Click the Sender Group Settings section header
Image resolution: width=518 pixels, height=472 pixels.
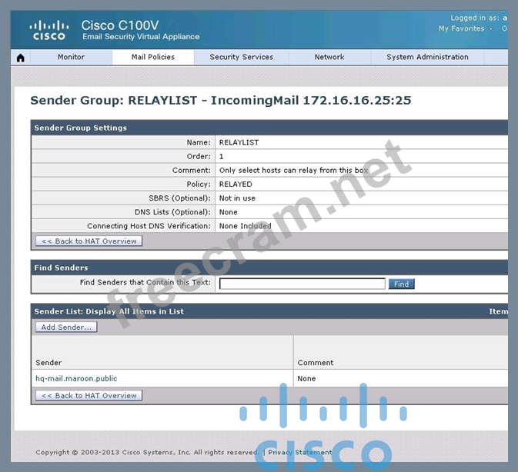(x=81, y=128)
